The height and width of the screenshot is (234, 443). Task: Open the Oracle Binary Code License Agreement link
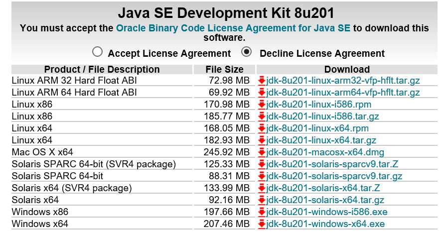pyautogui.click(x=233, y=28)
